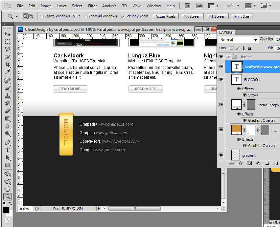Swap foreground and background colors
280x227 pixels.
[10, 203]
